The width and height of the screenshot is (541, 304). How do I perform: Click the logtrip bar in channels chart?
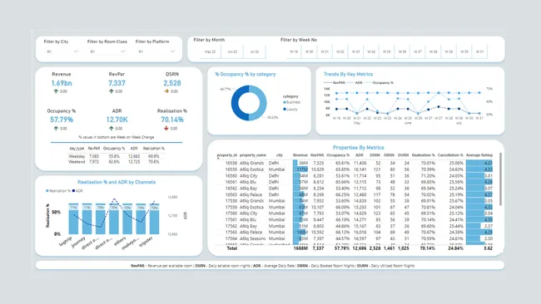(x=73, y=218)
